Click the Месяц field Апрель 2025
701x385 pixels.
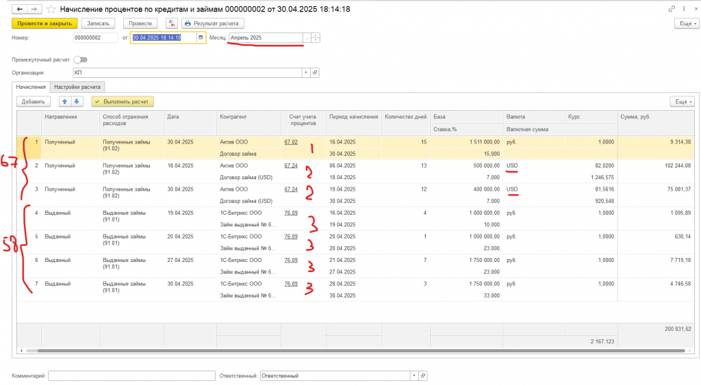click(266, 38)
